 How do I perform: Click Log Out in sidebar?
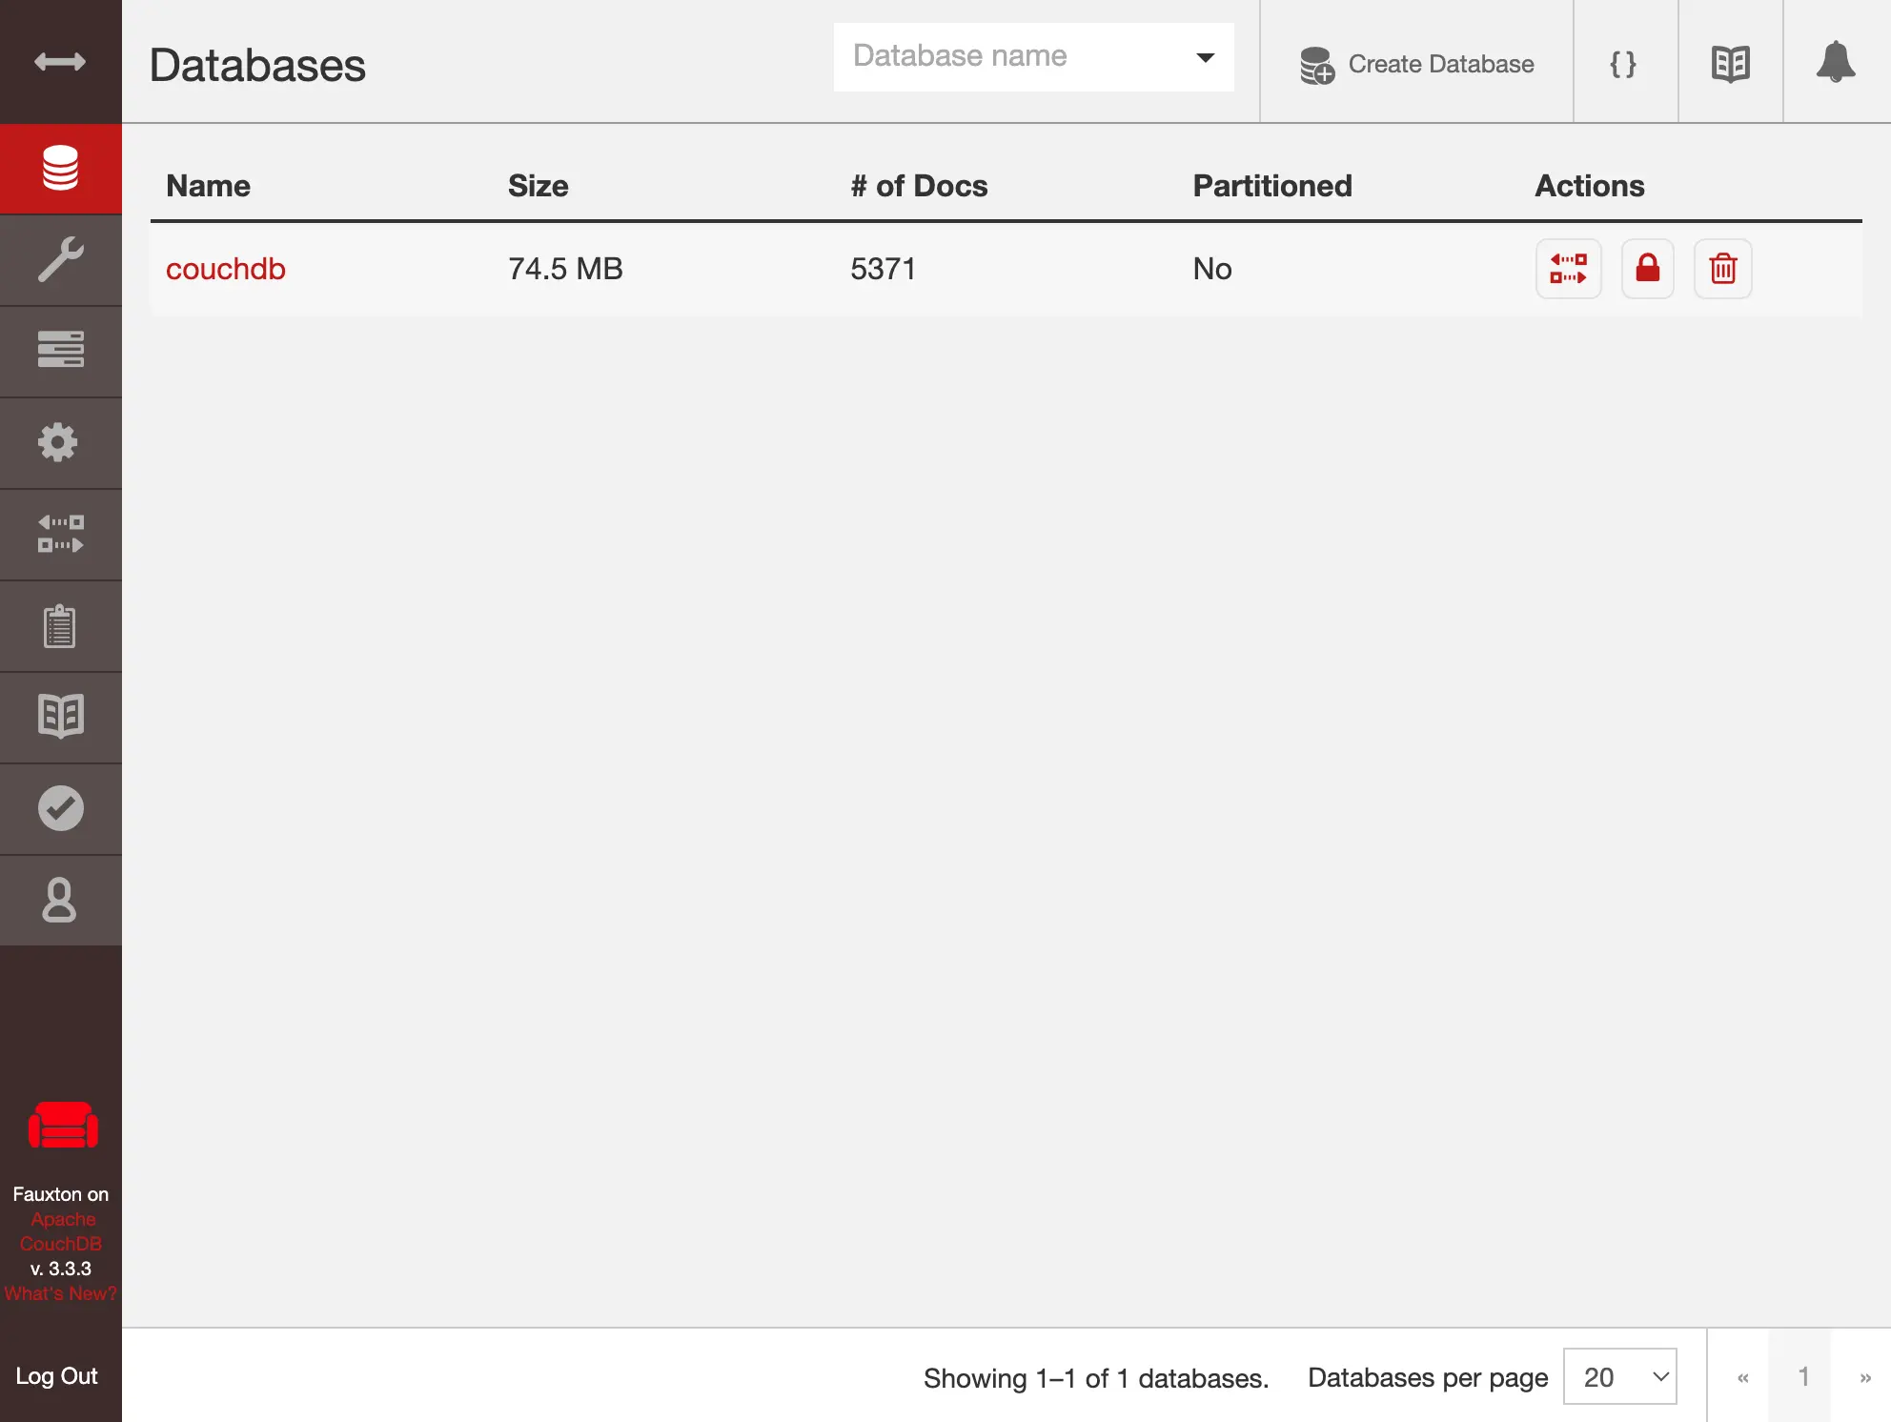(x=57, y=1375)
